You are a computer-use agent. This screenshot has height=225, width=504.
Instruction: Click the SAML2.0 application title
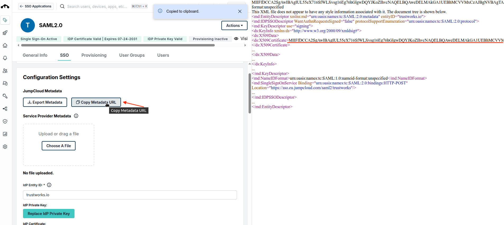[x=51, y=25]
